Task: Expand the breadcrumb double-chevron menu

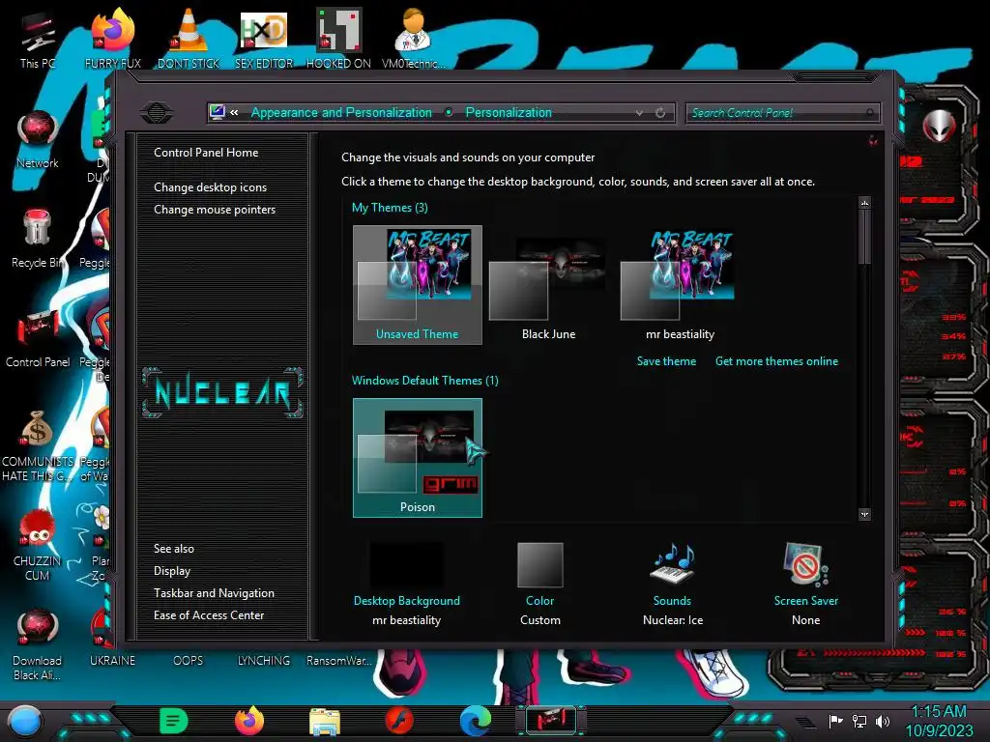Action: click(x=234, y=113)
